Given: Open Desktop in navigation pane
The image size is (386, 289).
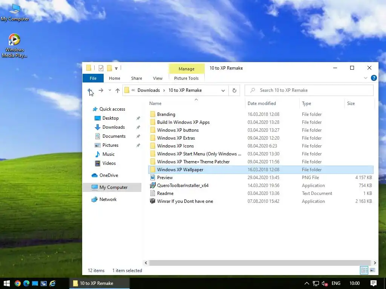Looking at the screenshot, I should click(x=110, y=118).
